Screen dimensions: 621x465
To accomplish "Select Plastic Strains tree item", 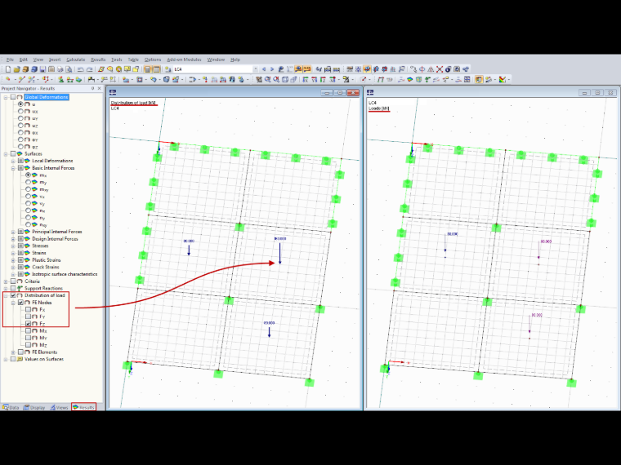I will [x=47, y=260].
